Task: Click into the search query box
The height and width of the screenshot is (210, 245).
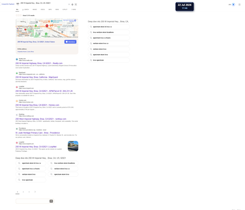Action: point(44,3)
